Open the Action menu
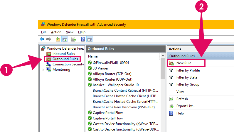The height and width of the screenshot is (132, 234). click(56, 32)
